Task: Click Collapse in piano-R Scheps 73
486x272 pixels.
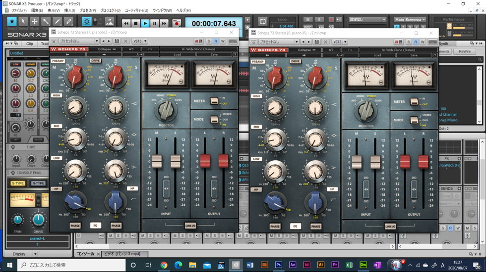Action: tap(305, 50)
